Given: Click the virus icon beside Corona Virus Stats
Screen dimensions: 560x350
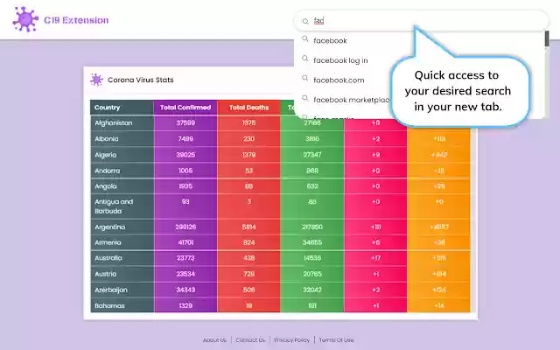Looking at the screenshot, I should point(96,80).
